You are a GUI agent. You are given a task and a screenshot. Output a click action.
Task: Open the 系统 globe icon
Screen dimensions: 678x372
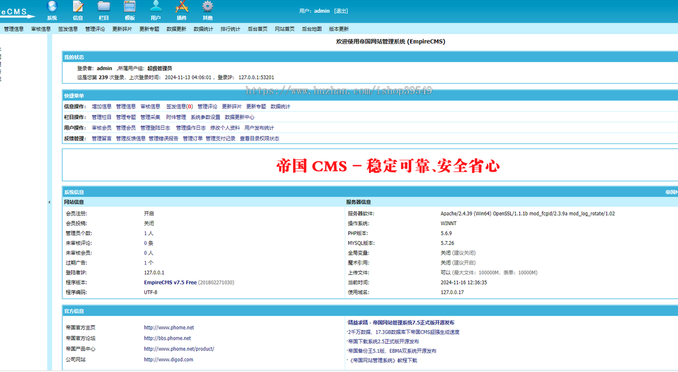coord(52,7)
